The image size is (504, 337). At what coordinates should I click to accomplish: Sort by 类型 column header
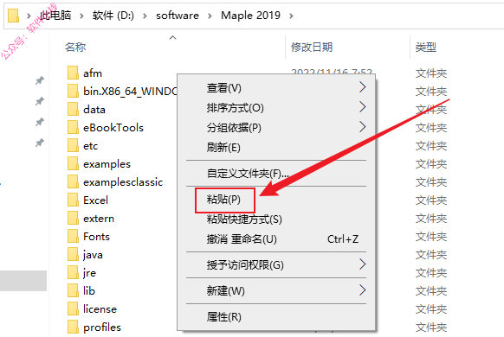pyautogui.click(x=425, y=48)
